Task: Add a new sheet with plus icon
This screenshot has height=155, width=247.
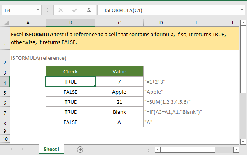Action: [x=80, y=150]
